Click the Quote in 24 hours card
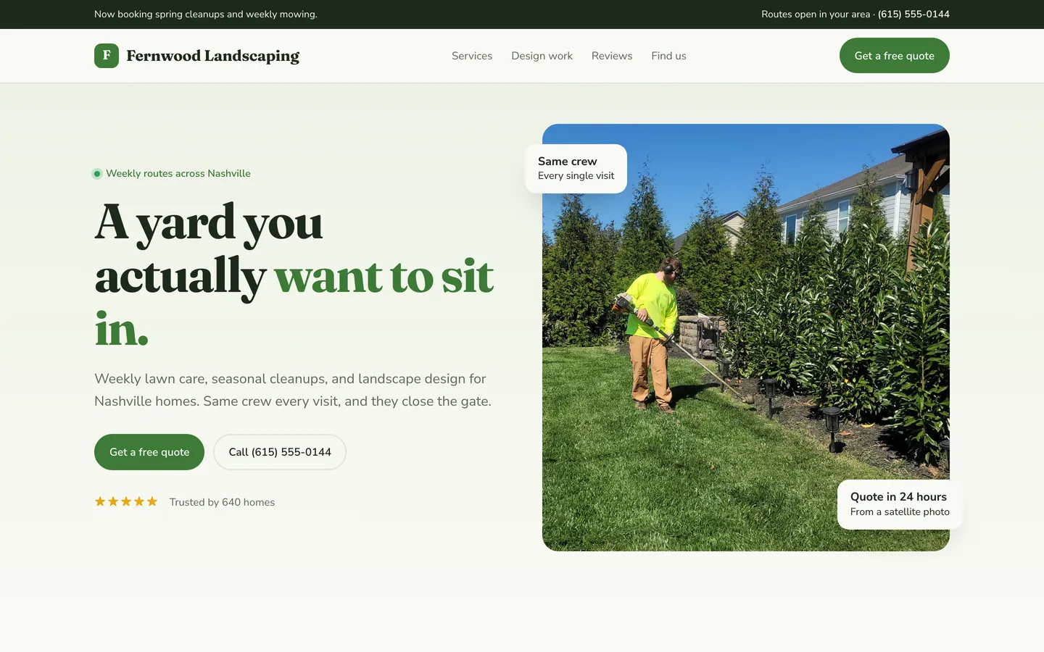 pos(900,504)
